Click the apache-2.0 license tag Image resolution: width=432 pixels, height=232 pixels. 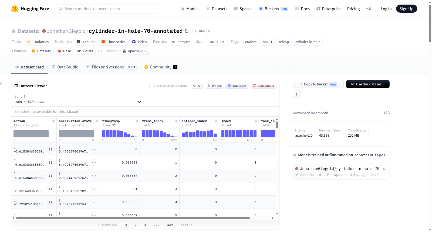134,51
